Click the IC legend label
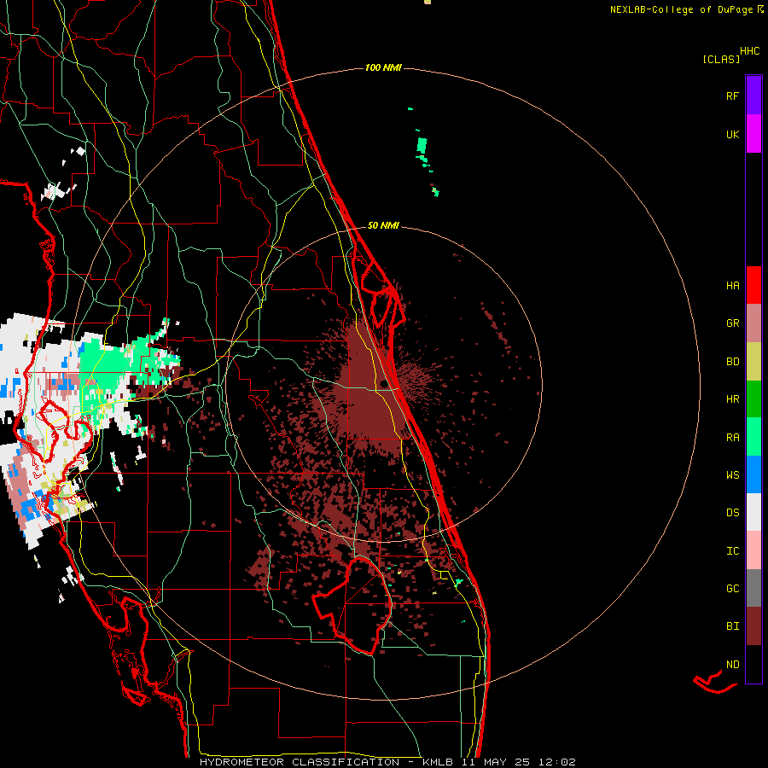The width and height of the screenshot is (768, 768). tap(732, 551)
